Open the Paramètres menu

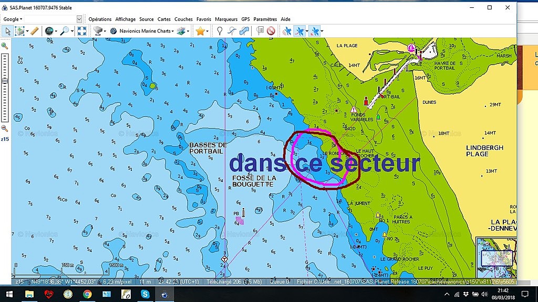265,19
